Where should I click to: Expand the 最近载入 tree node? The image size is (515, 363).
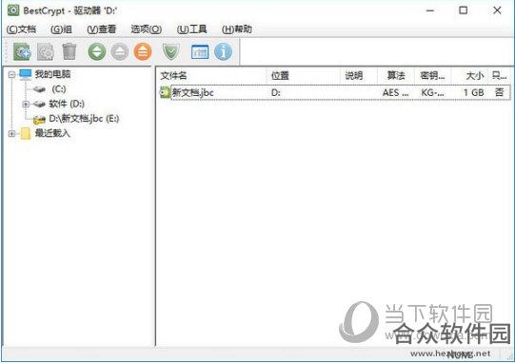pos(11,134)
